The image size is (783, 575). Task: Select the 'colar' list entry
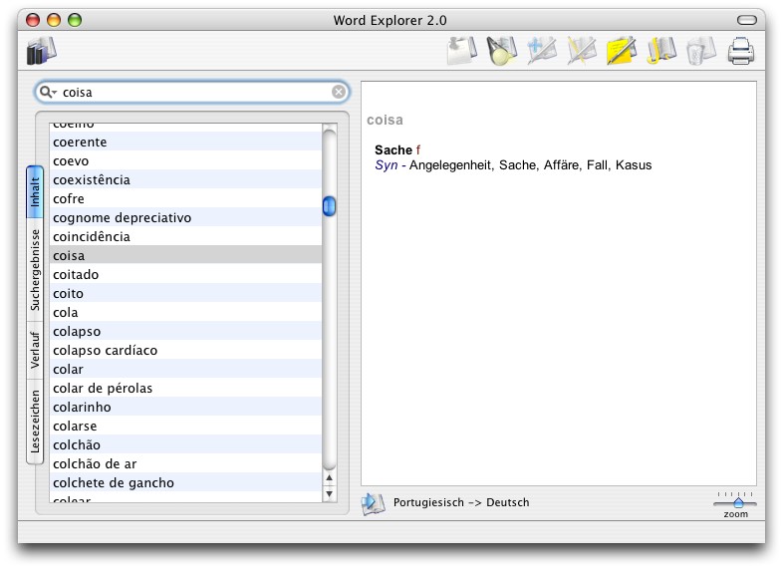185,369
